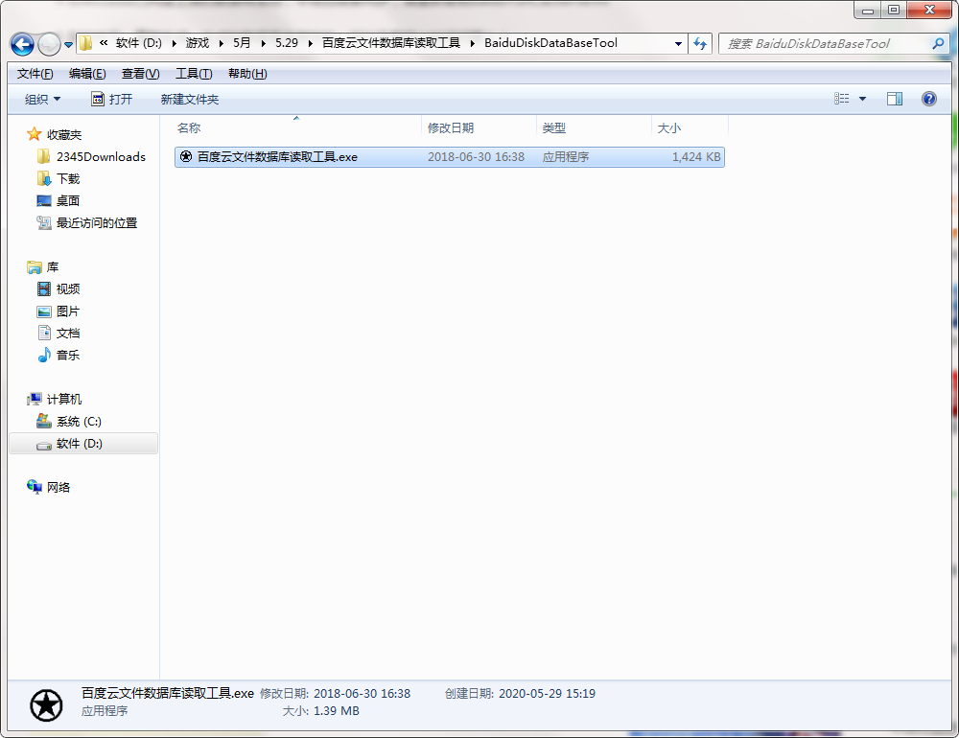Click 5月 breadcrumb in the address bar
The height and width of the screenshot is (738, 959).
(242, 43)
